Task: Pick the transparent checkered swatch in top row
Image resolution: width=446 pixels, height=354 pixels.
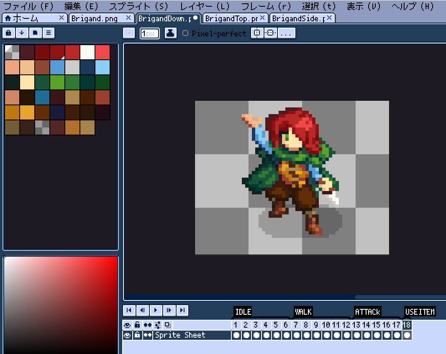Action: pyautogui.click(x=12, y=52)
